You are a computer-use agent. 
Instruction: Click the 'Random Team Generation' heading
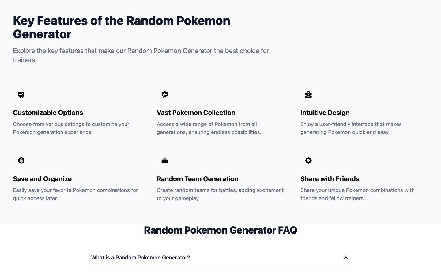(197, 179)
